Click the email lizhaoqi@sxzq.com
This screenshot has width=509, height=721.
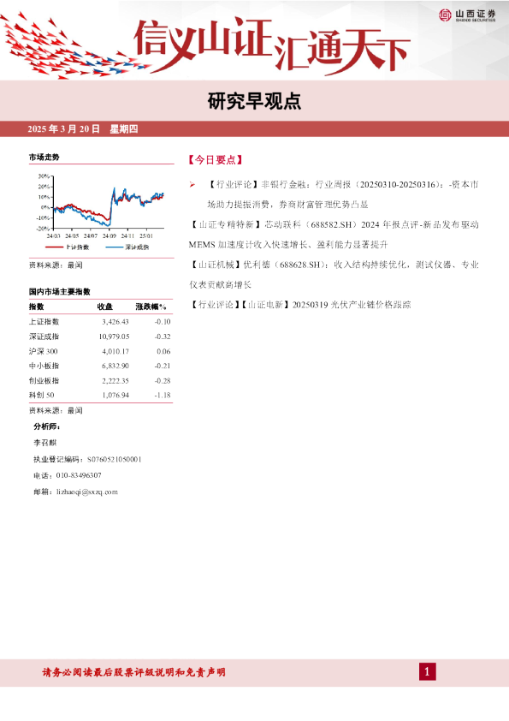tap(86, 492)
